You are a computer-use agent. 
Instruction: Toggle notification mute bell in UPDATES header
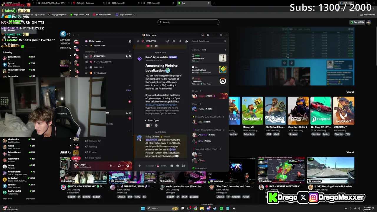pos(174,41)
